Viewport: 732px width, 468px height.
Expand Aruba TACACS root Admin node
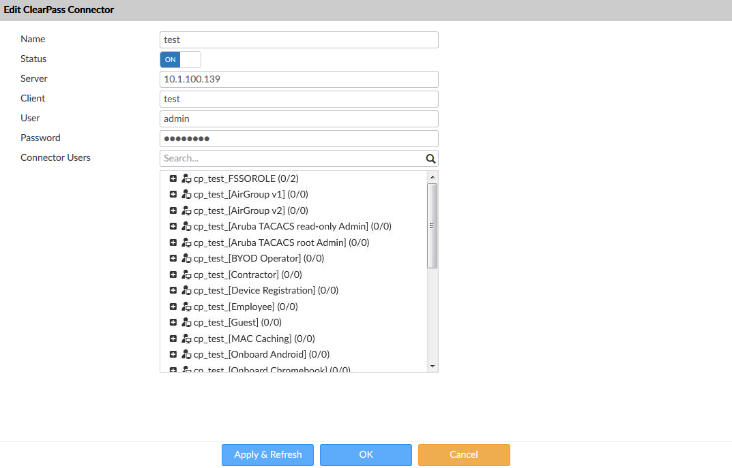pos(173,243)
